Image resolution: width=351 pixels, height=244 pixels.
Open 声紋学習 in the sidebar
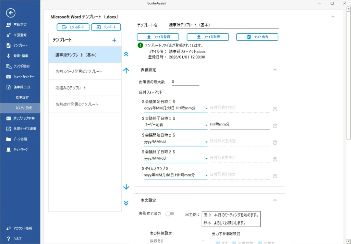[20, 25]
